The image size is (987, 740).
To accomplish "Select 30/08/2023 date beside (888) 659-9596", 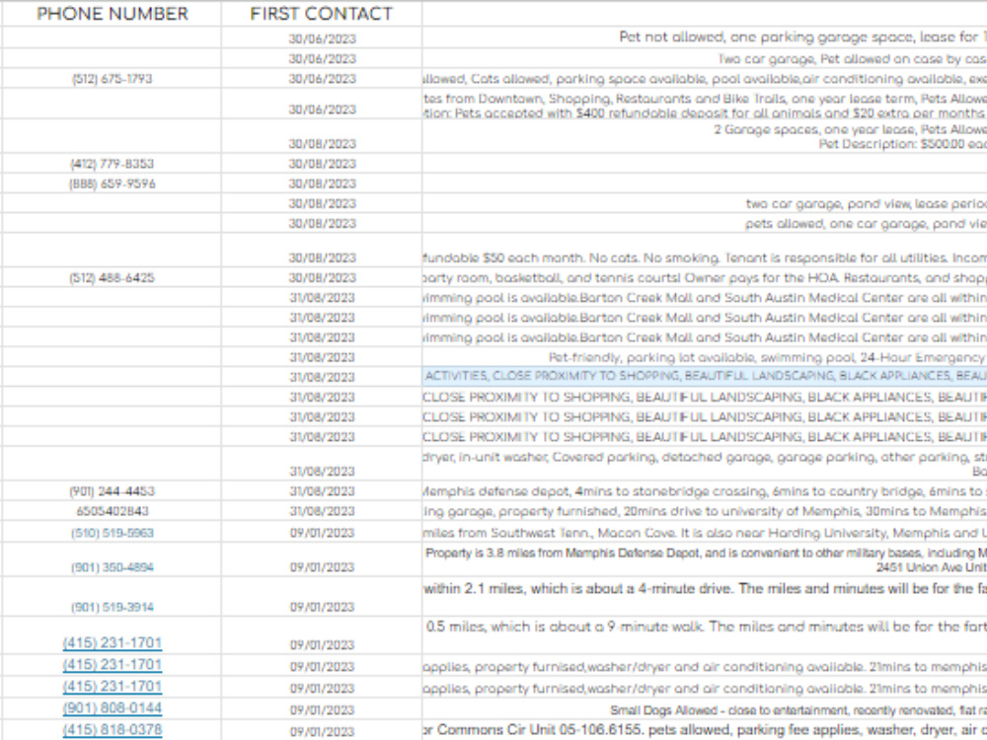I will point(323,184).
